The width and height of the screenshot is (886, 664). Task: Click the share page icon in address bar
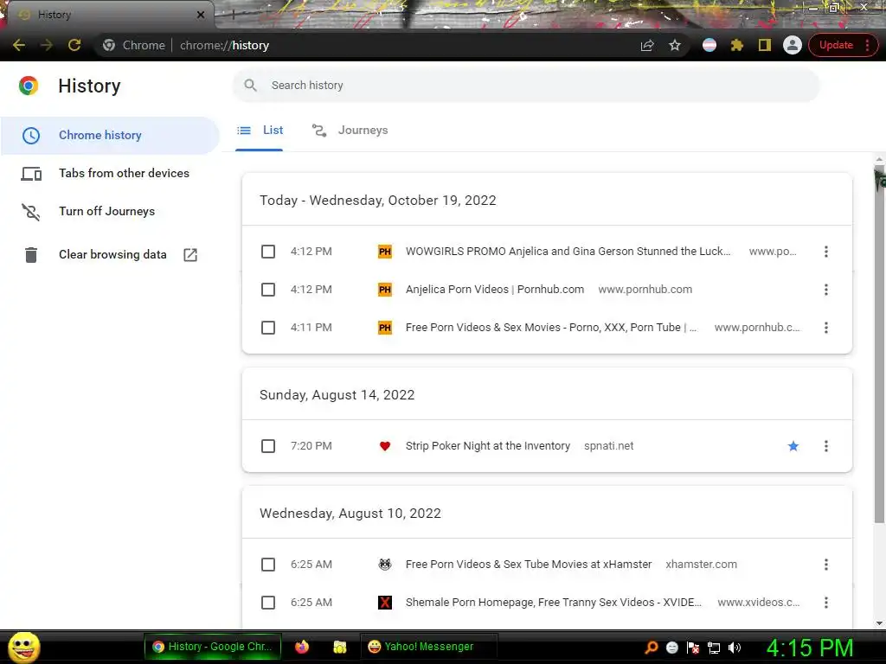[647, 45]
